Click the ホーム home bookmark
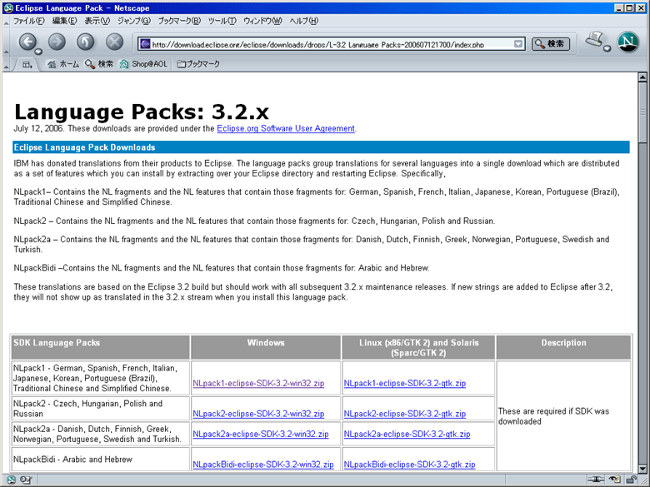650x487 pixels. pos(63,64)
